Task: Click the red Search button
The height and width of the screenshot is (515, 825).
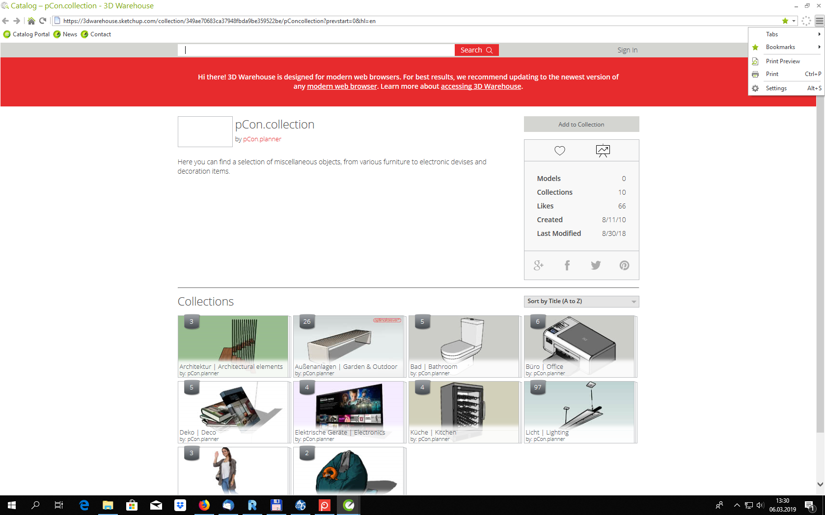Action: (x=476, y=50)
